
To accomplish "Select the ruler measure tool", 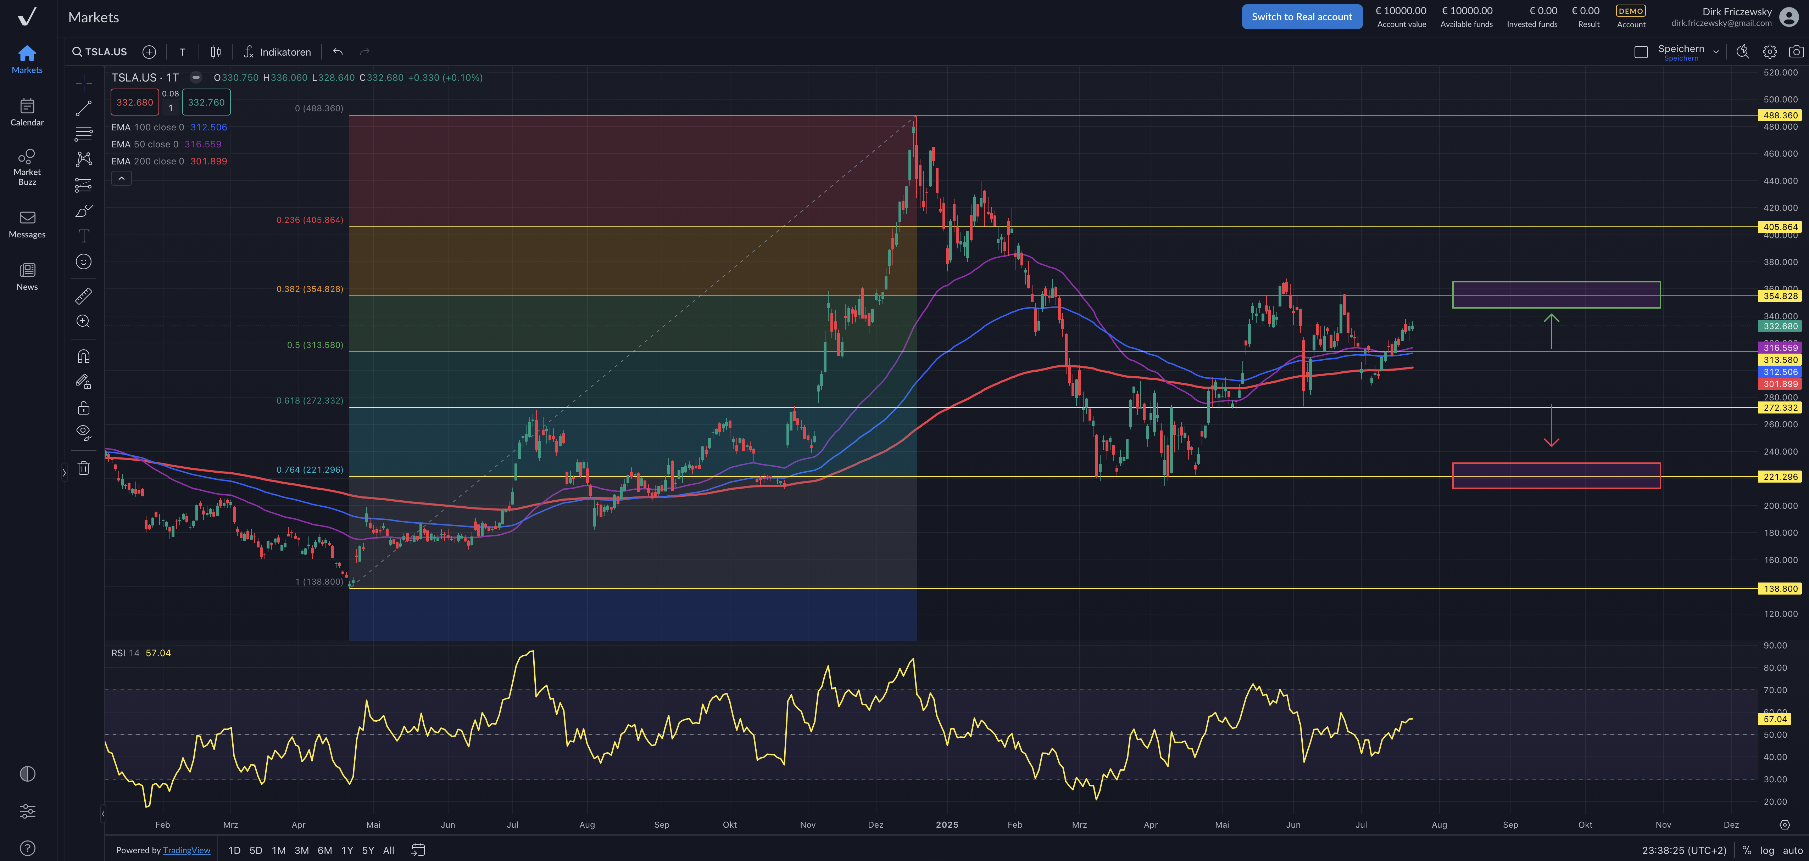I will pos(84,296).
